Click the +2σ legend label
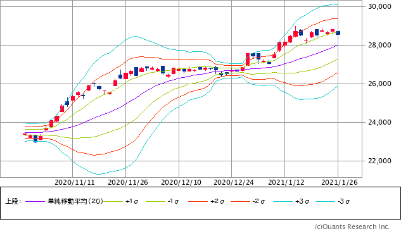Viewport: 401px width, 236px height. pyautogui.click(x=217, y=201)
